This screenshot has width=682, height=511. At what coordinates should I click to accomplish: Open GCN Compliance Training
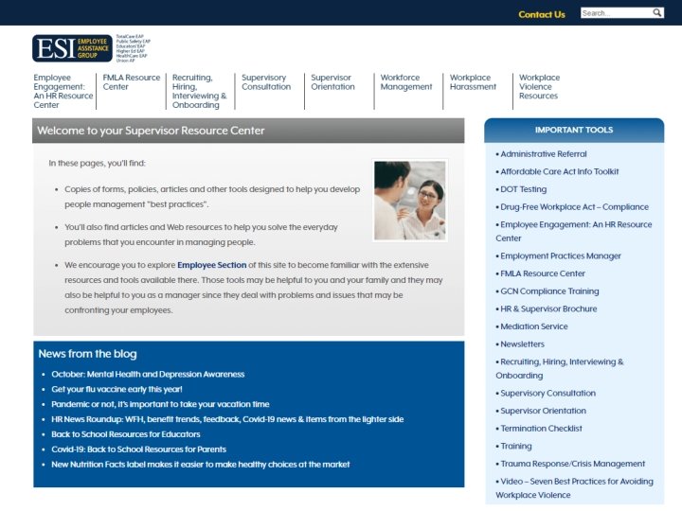[549, 291]
